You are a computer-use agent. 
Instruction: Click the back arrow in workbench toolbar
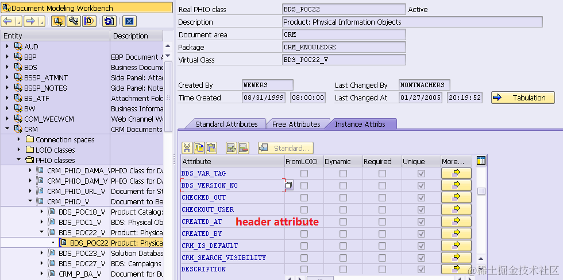(8, 21)
